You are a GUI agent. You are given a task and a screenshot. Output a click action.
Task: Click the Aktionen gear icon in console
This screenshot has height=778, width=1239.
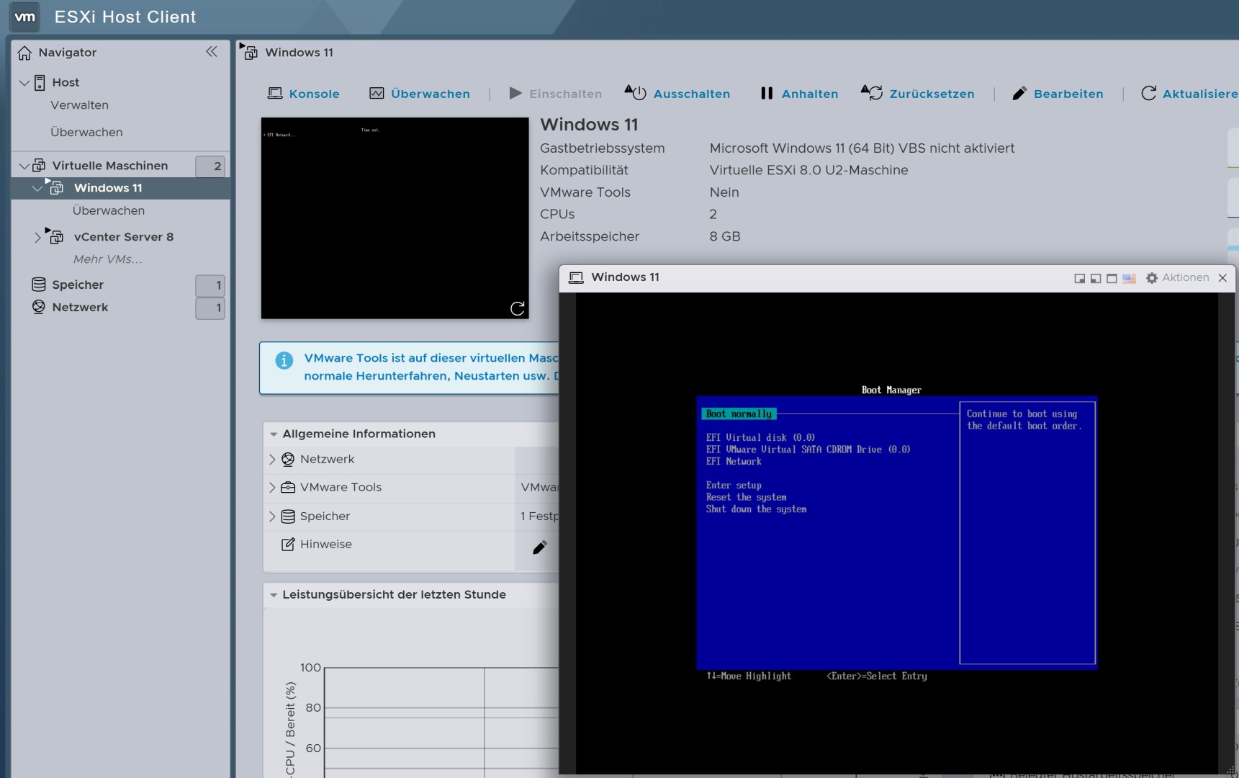1152,278
